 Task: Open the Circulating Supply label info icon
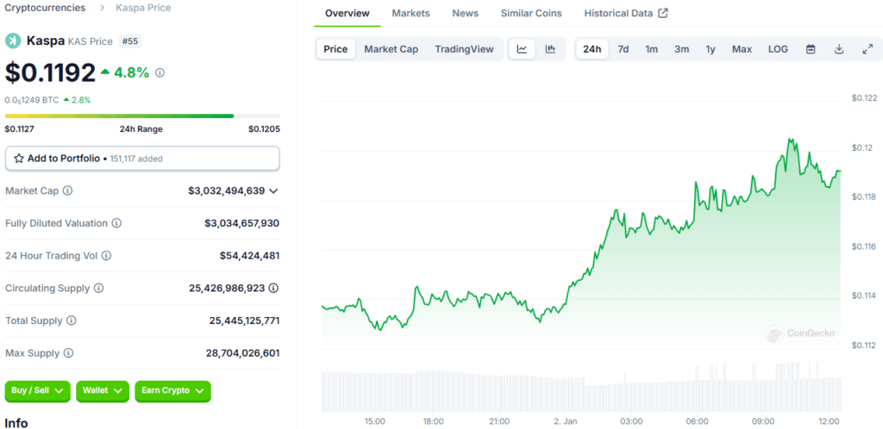[x=98, y=288]
